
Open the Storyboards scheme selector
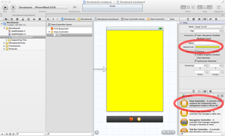pos(26,7)
